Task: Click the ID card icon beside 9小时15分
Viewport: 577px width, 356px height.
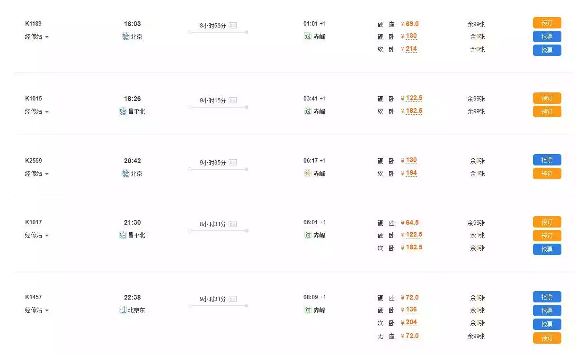Action: click(232, 100)
